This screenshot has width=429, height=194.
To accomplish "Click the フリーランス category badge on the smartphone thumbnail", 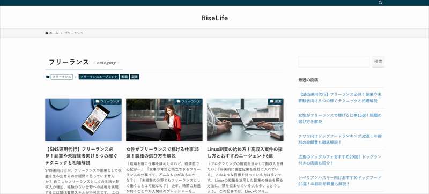I will pos(108,101).
